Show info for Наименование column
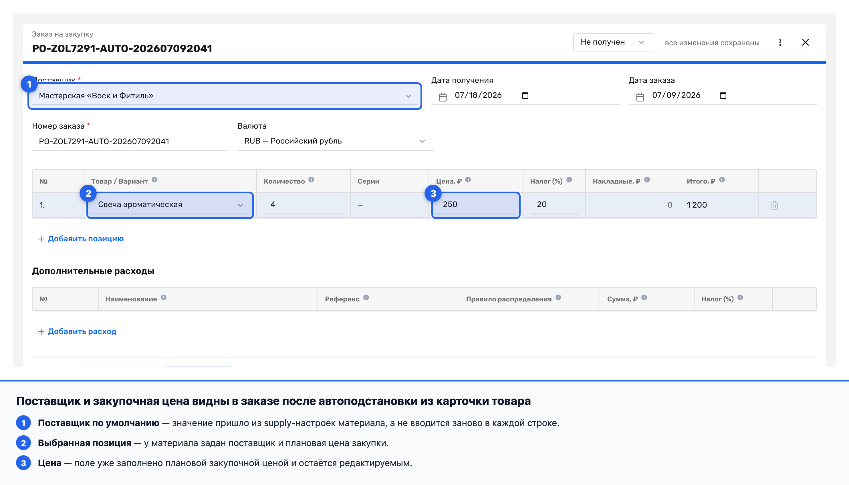 click(164, 297)
